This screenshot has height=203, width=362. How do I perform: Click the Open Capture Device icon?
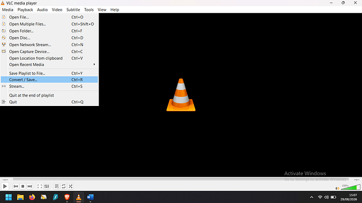[4, 51]
